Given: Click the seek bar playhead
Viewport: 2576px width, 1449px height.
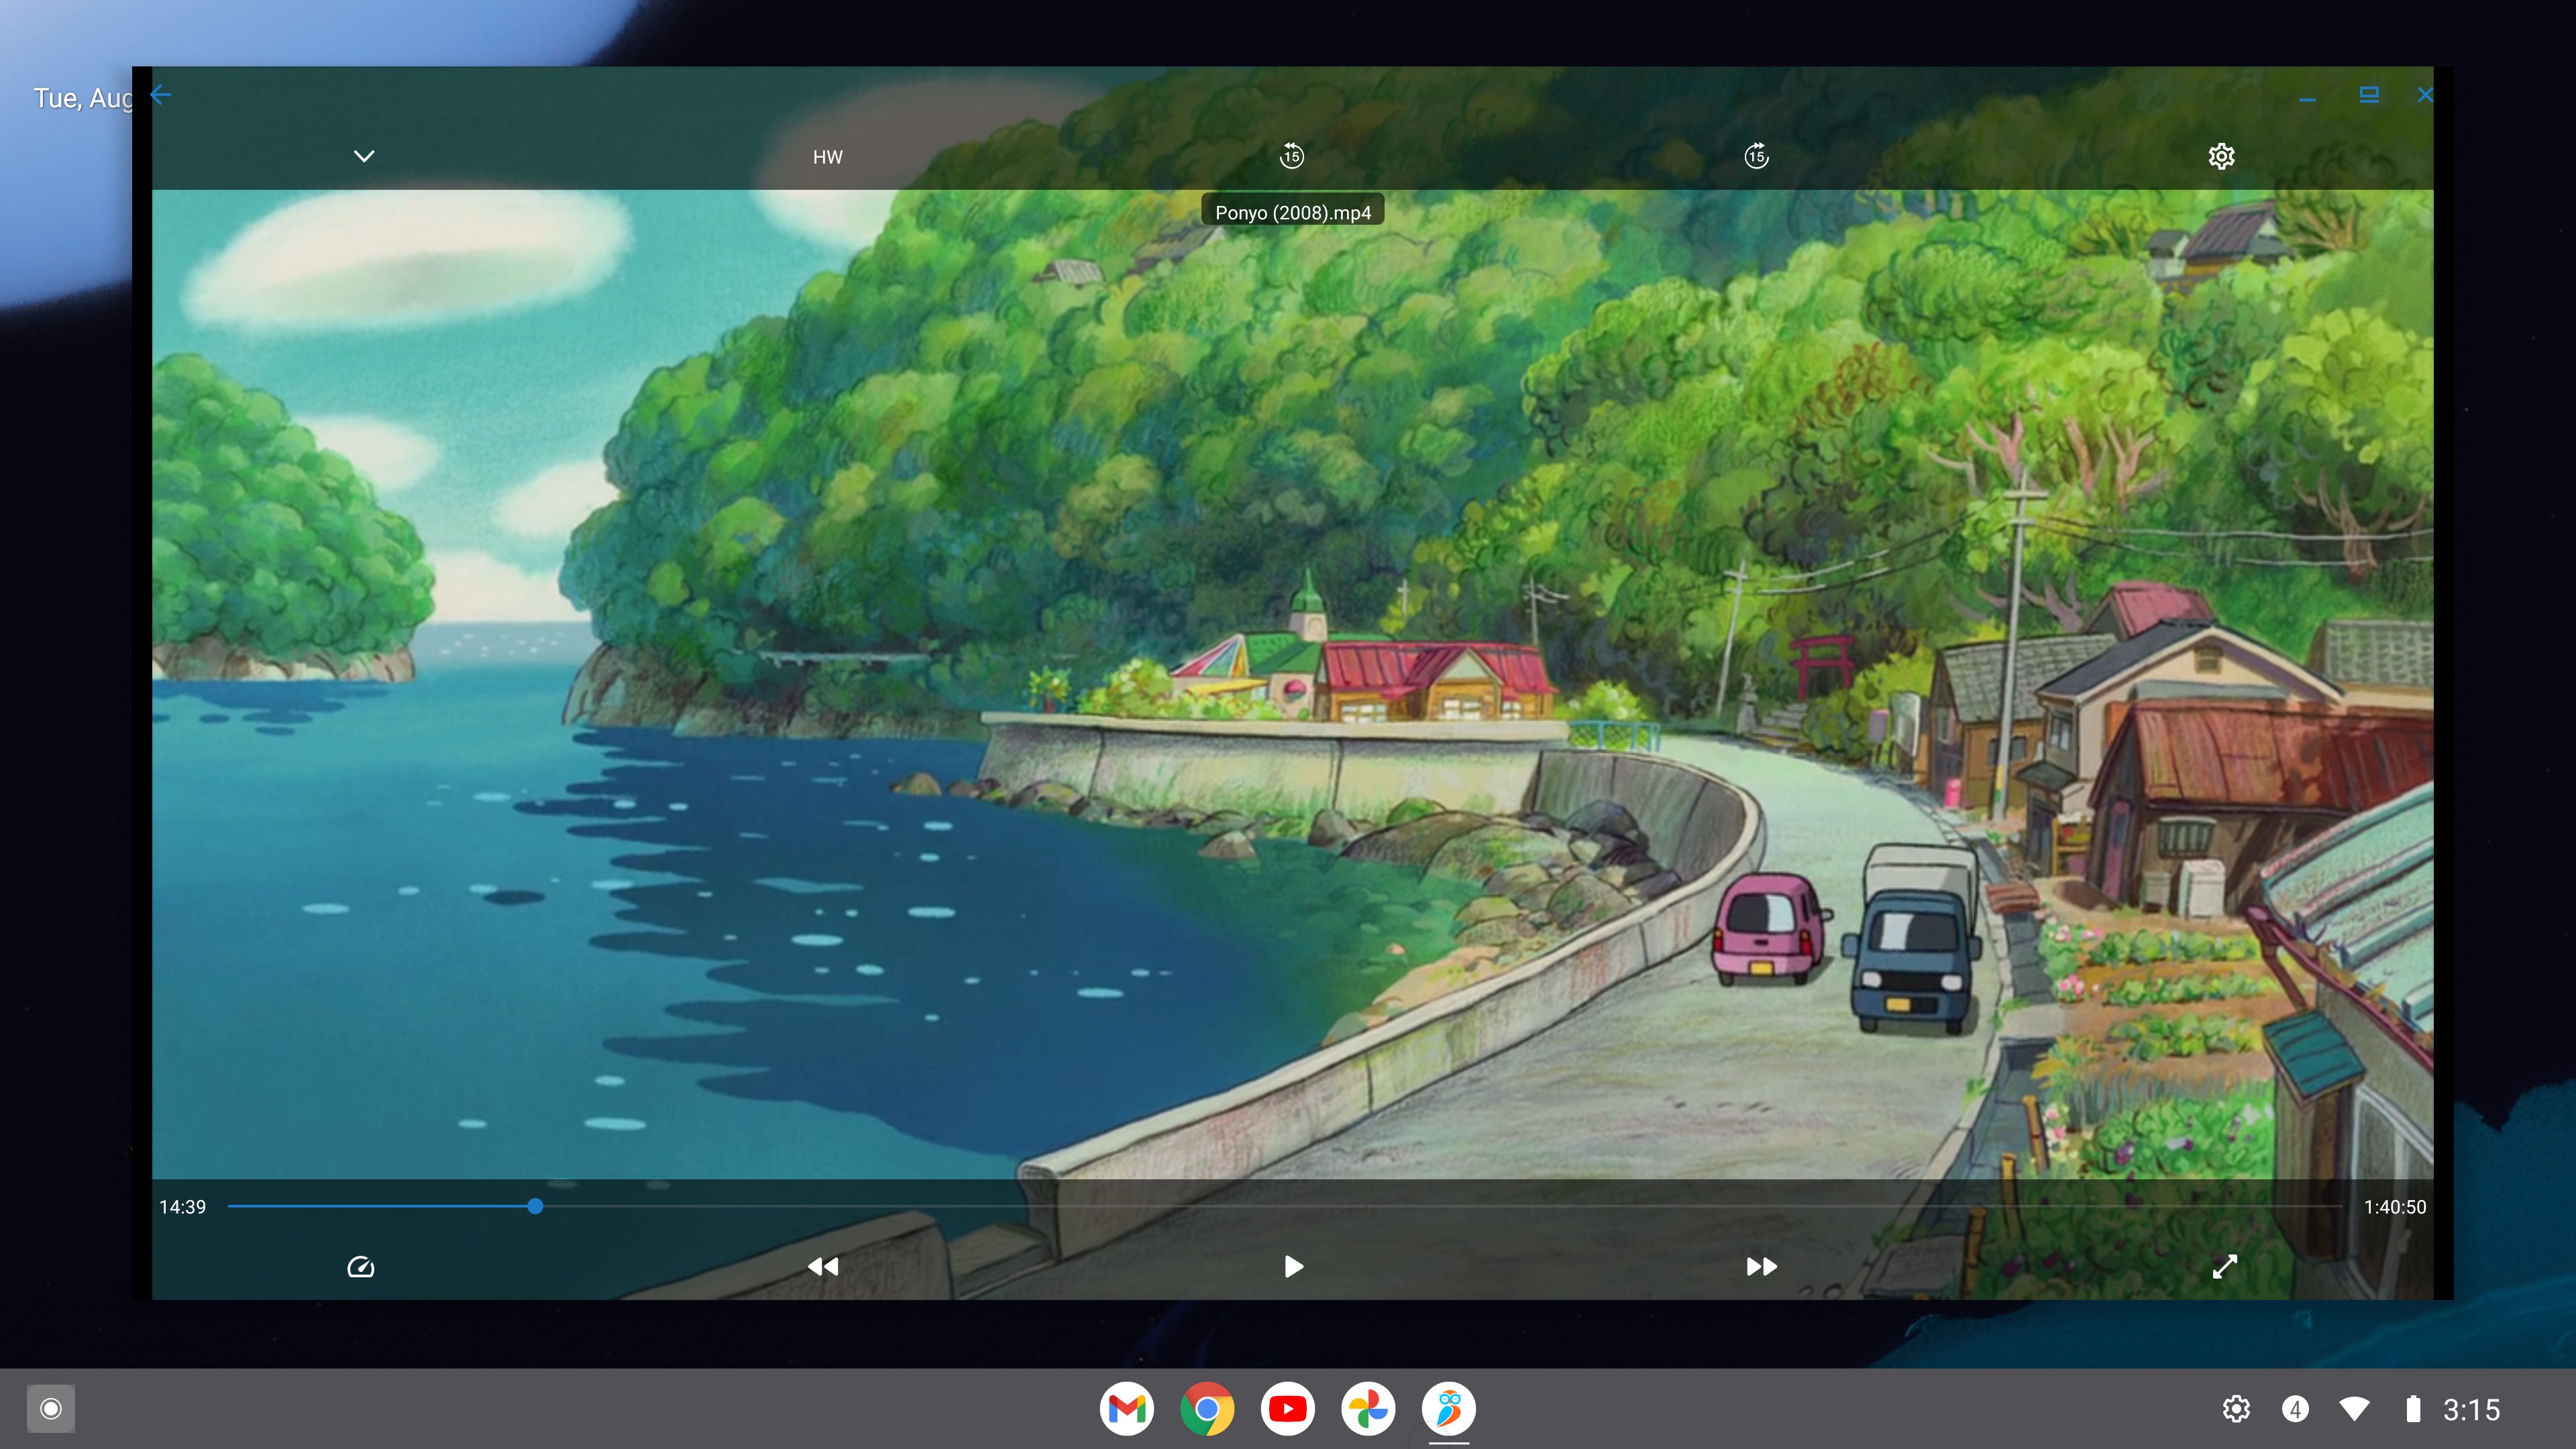Looking at the screenshot, I should click(x=535, y=1206).
